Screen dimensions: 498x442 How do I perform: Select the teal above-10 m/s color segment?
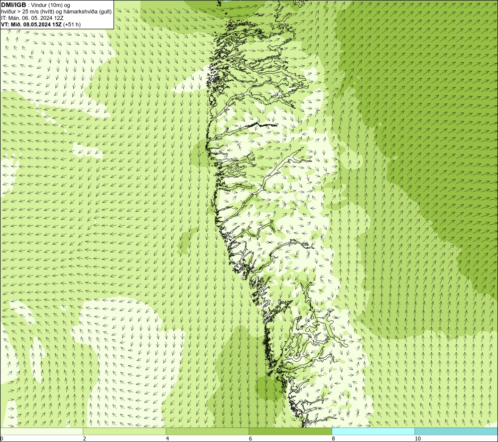click(x=456, y=431)
